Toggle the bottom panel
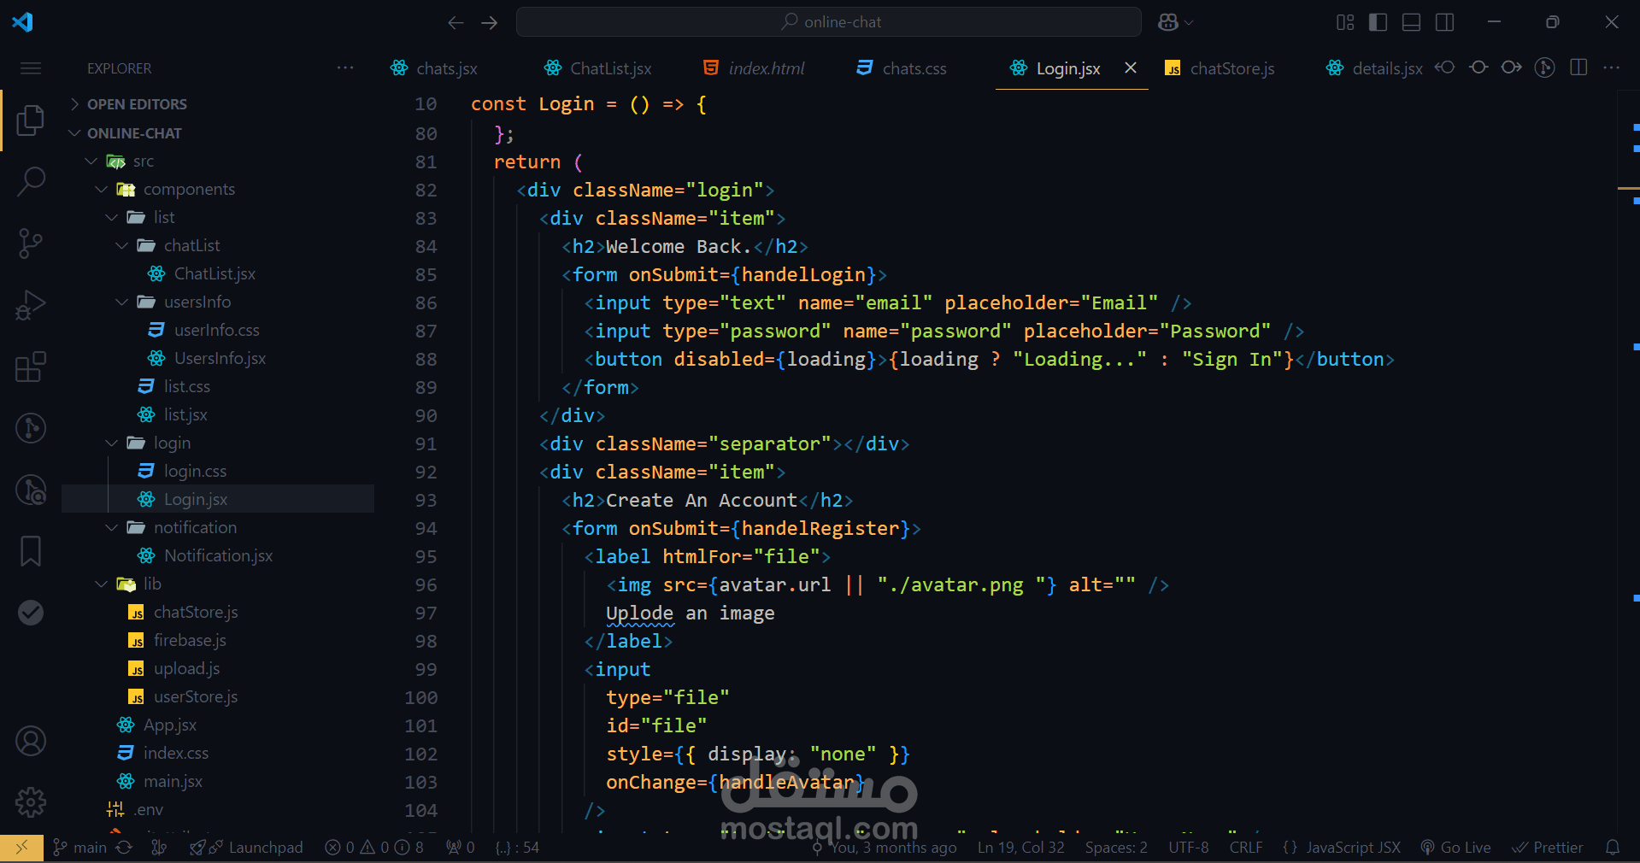Image resolution: width=1640 pixels, height=863 pixels. click(1412, 22)
